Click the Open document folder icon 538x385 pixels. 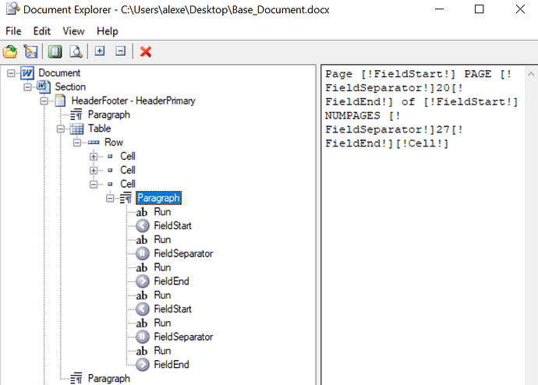coord(10,51)
